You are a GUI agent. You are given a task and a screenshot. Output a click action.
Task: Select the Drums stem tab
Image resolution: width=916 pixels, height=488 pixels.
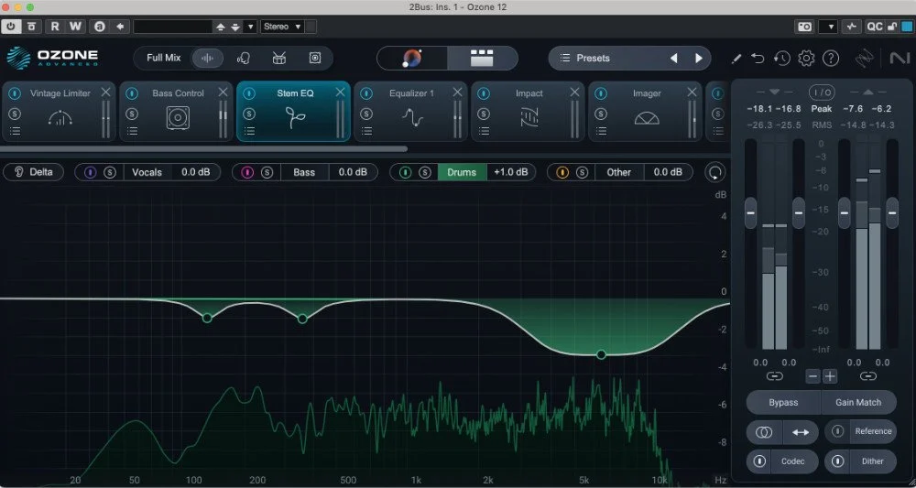coord(462,172)
